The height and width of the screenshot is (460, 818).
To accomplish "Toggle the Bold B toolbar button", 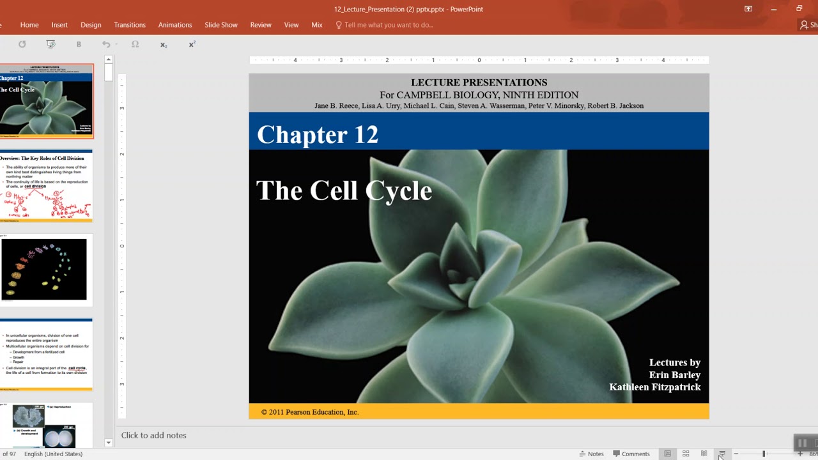I will [79, 45].
